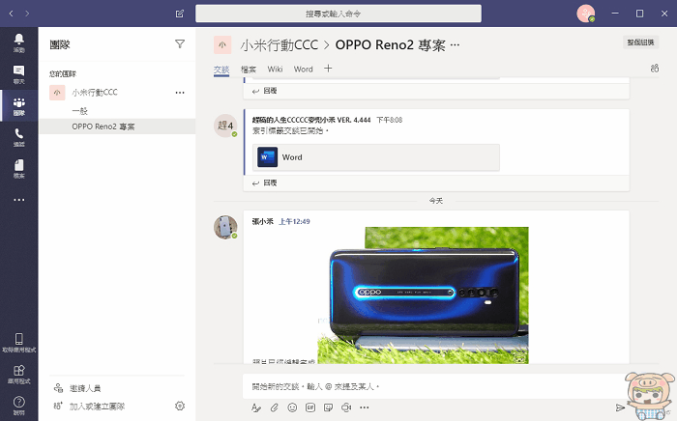This screenshot has height=421, width=677.
Task: Select the OPPO Reno2 專案 channel
Action: click(x=117, y=126)
